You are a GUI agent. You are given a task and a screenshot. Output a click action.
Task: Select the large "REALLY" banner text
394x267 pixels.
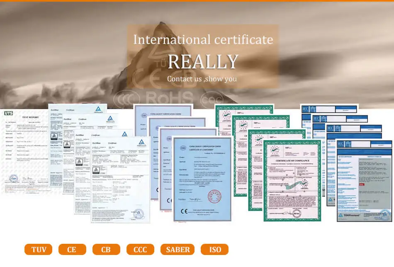(203, 61)
